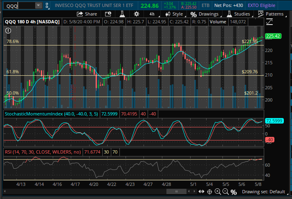292x199 pixels.
Task: Click the Volume label in header
Action: coord(218,22)
